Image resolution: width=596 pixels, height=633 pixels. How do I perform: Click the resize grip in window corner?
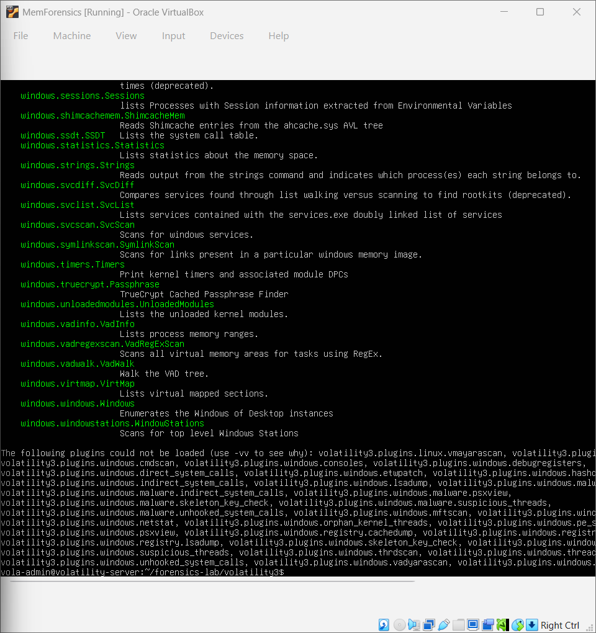590,627
